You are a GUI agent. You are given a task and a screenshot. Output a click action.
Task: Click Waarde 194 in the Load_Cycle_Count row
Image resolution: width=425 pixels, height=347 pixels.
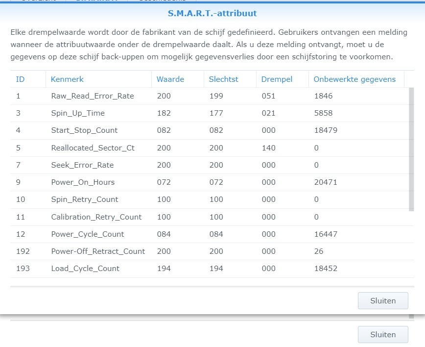click(x=164, y=269)
